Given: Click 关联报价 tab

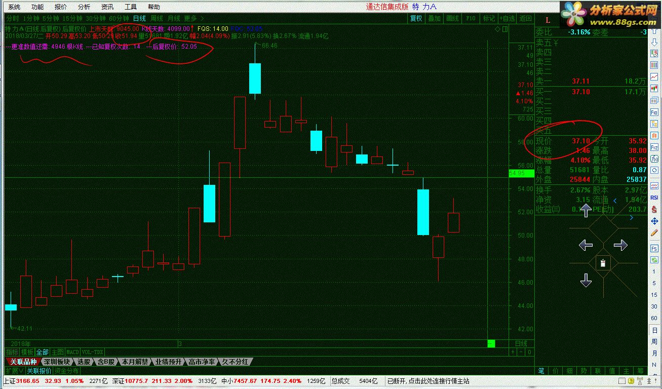Looking at the screenshot, I should [38, 371].
